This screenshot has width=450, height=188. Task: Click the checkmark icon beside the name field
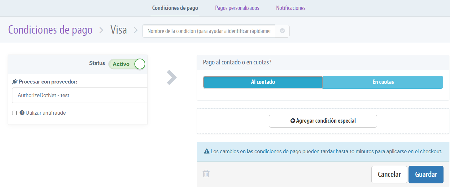pos(282,31)
